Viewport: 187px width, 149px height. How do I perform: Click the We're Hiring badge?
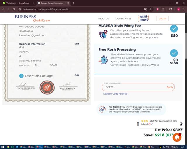click(144, 18)
